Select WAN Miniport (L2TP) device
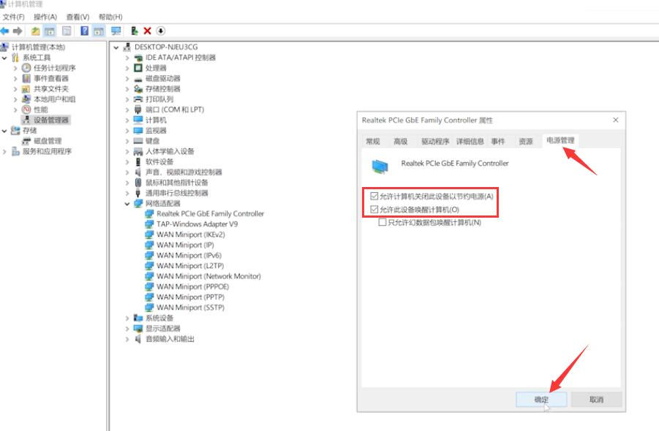659x431 pixels. pos(190,266)
